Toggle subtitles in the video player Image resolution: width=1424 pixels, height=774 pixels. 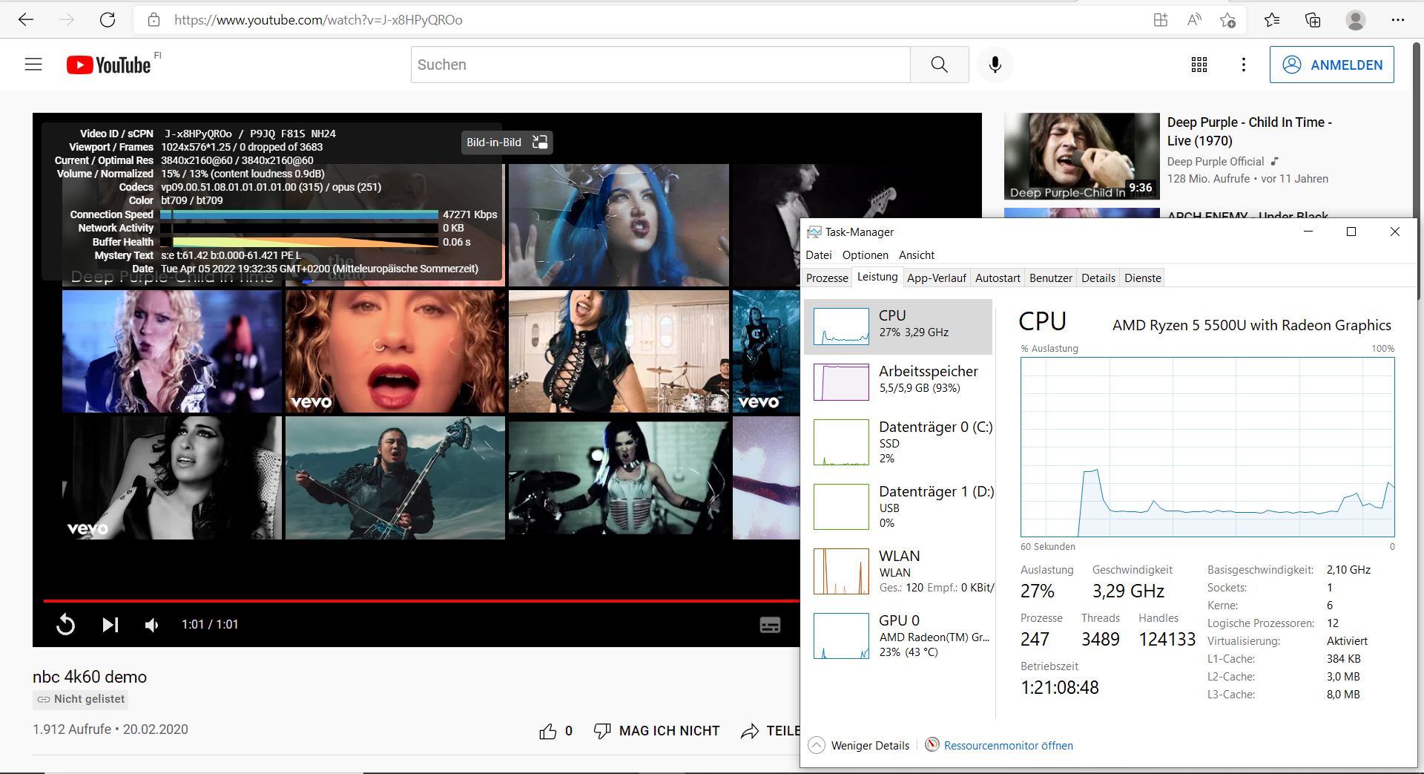(x=770, y=625)
